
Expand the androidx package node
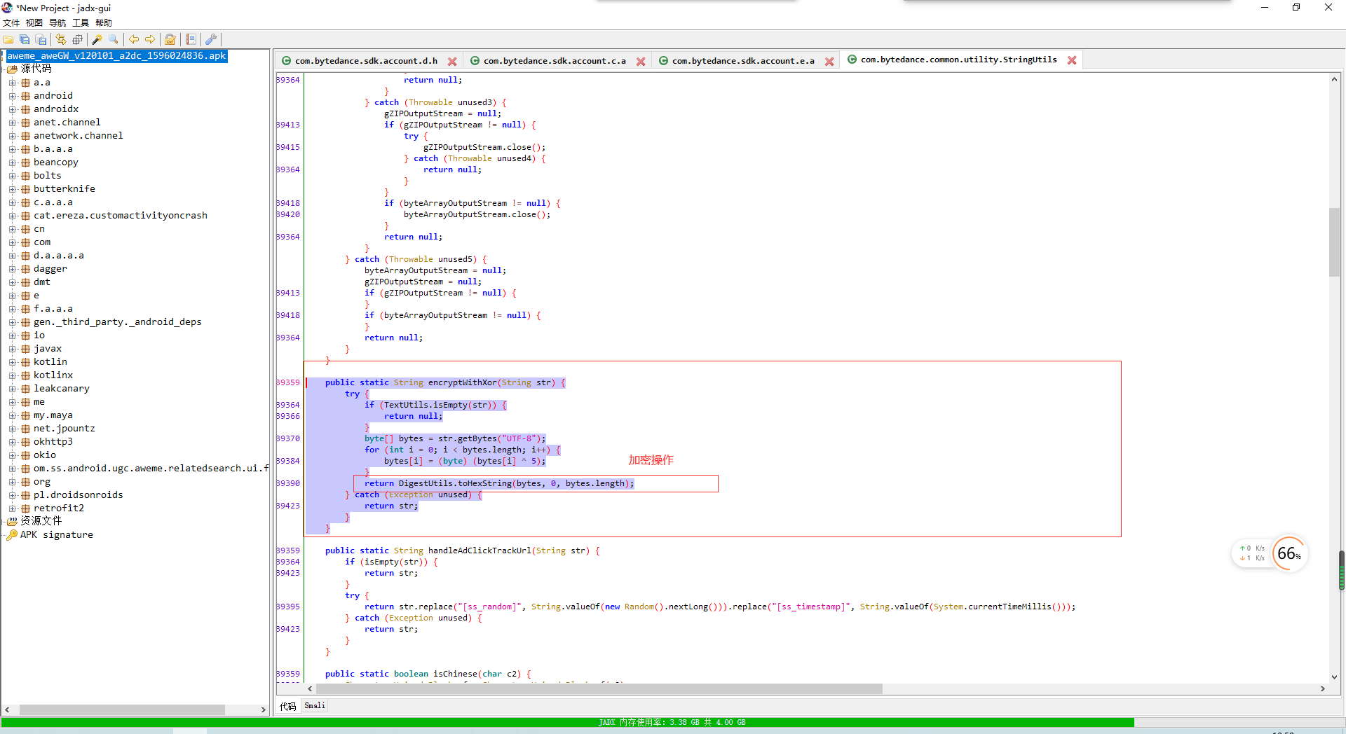point(13,109)
